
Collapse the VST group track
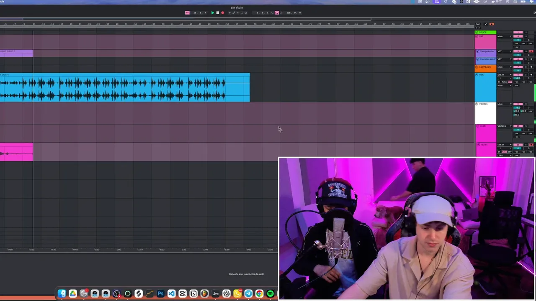click(x=477, y=36)
